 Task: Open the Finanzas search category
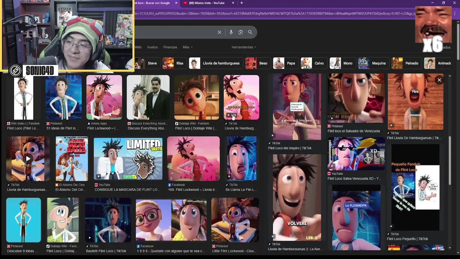click(x=170, y=47)
